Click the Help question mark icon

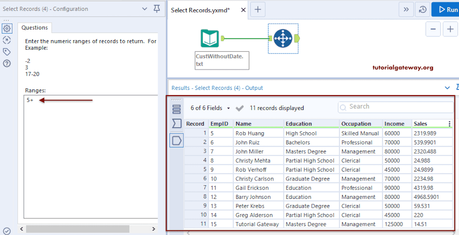(7, 63)
